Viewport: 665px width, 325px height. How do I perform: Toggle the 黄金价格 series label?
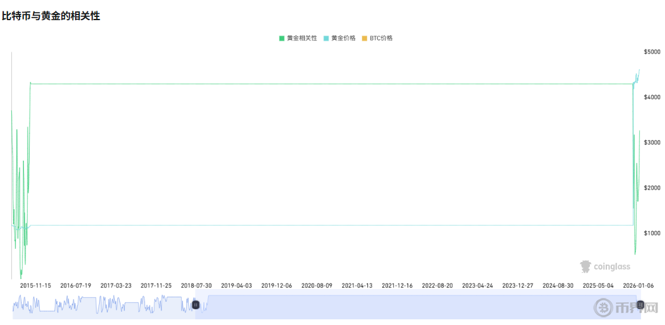pos(343,38)
